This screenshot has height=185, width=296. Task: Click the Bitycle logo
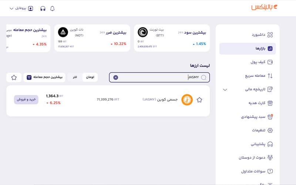(x=264, y=7)
